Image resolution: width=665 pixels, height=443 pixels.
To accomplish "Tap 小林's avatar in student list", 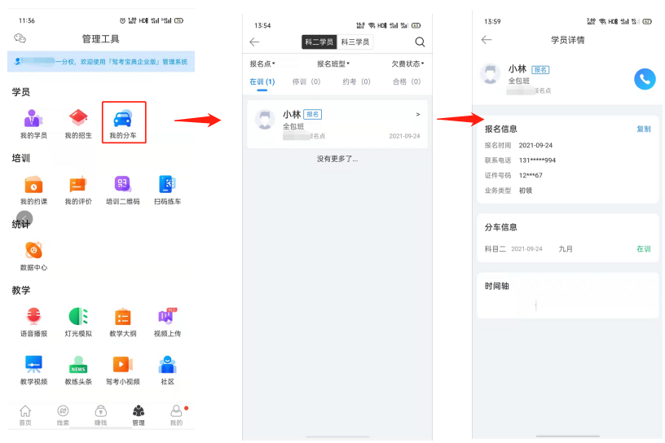I will tap(265, 119).
